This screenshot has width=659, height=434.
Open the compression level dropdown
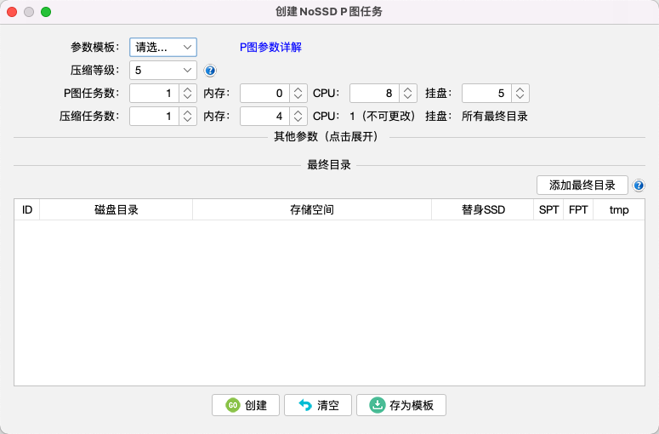[x=163, y=71]
